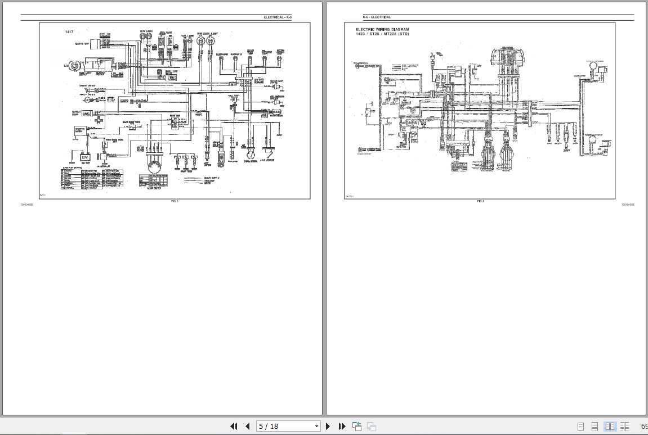Jump to the first page
The image size is (648, 435).
pyautogui.click(x=234, y=426)
